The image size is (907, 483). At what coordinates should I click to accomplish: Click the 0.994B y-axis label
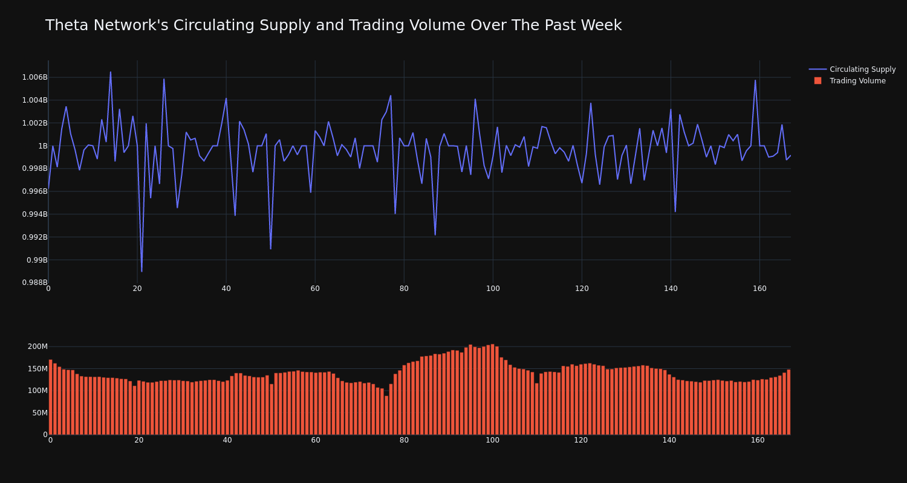34,214
